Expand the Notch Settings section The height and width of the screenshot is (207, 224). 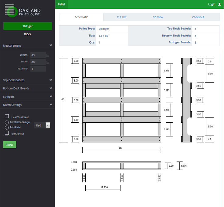(27, 105)
